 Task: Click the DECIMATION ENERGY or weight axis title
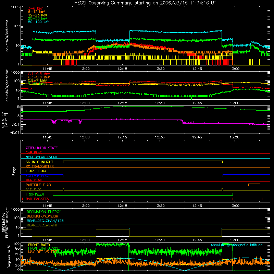click(x=5, y=223)
